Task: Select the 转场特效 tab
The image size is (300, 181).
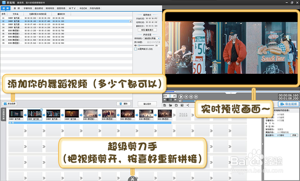Action: pyautogui.click(x=50, y=8)
